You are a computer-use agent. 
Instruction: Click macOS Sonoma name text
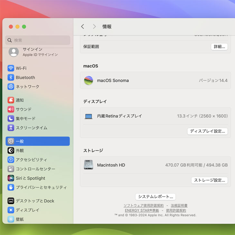(113, 80)
